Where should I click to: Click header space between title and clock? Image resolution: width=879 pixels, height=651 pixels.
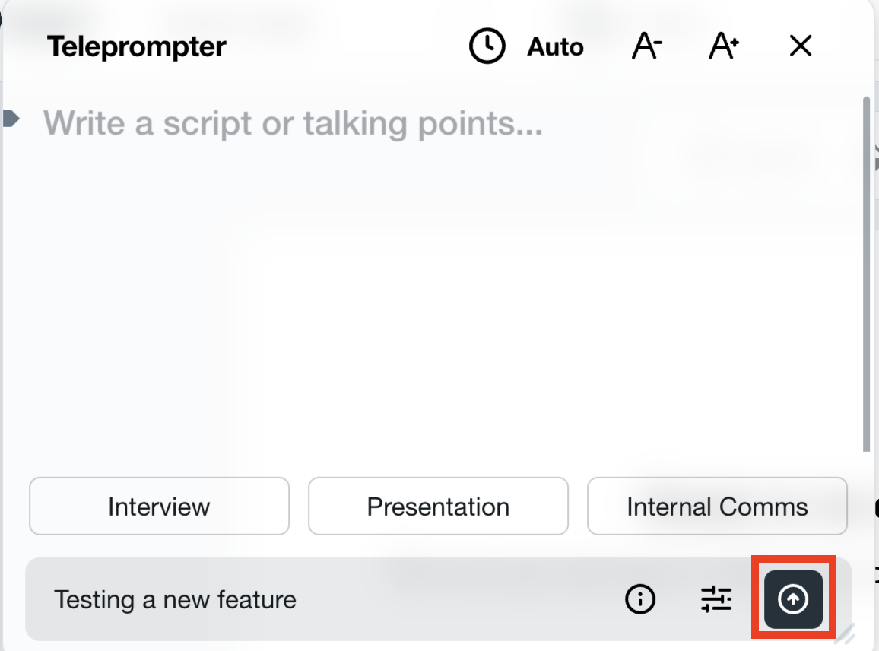346,47
